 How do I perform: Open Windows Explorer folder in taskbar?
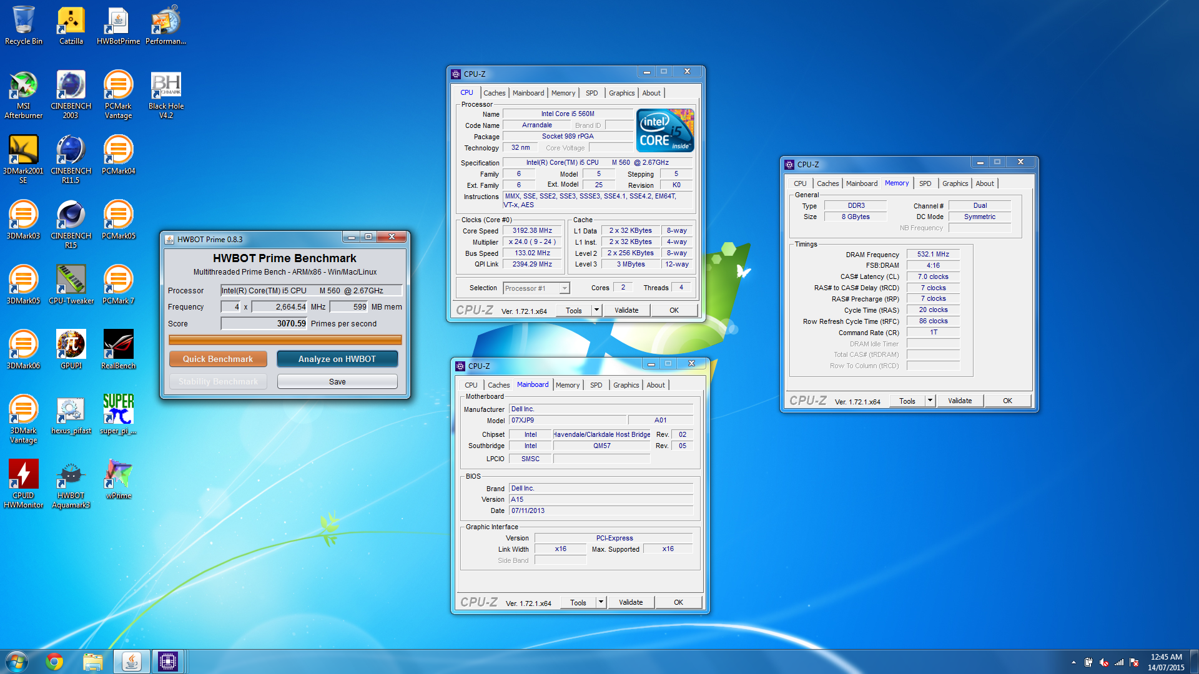[93, 662]
